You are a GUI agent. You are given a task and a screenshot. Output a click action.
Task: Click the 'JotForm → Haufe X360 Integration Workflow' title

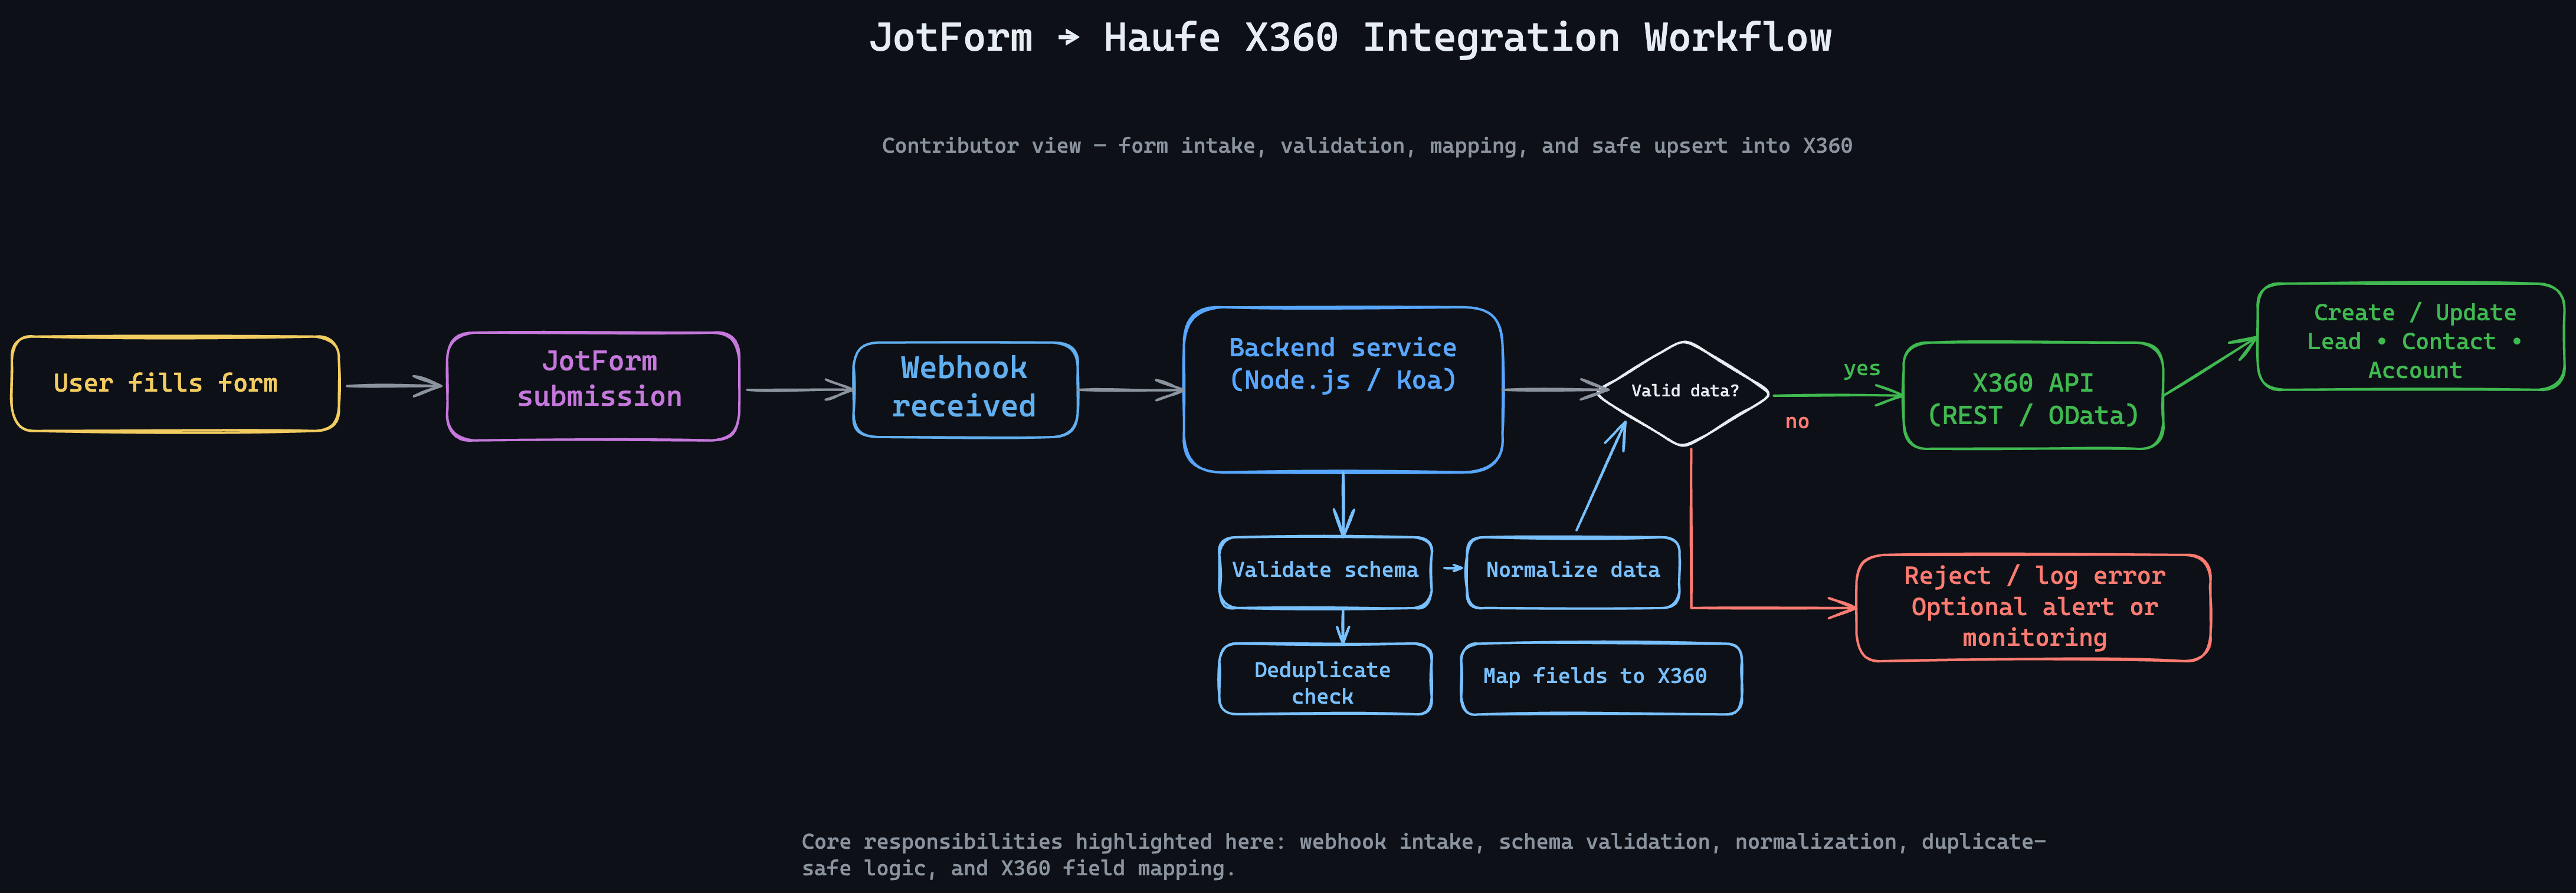(x=1350, y=38)
